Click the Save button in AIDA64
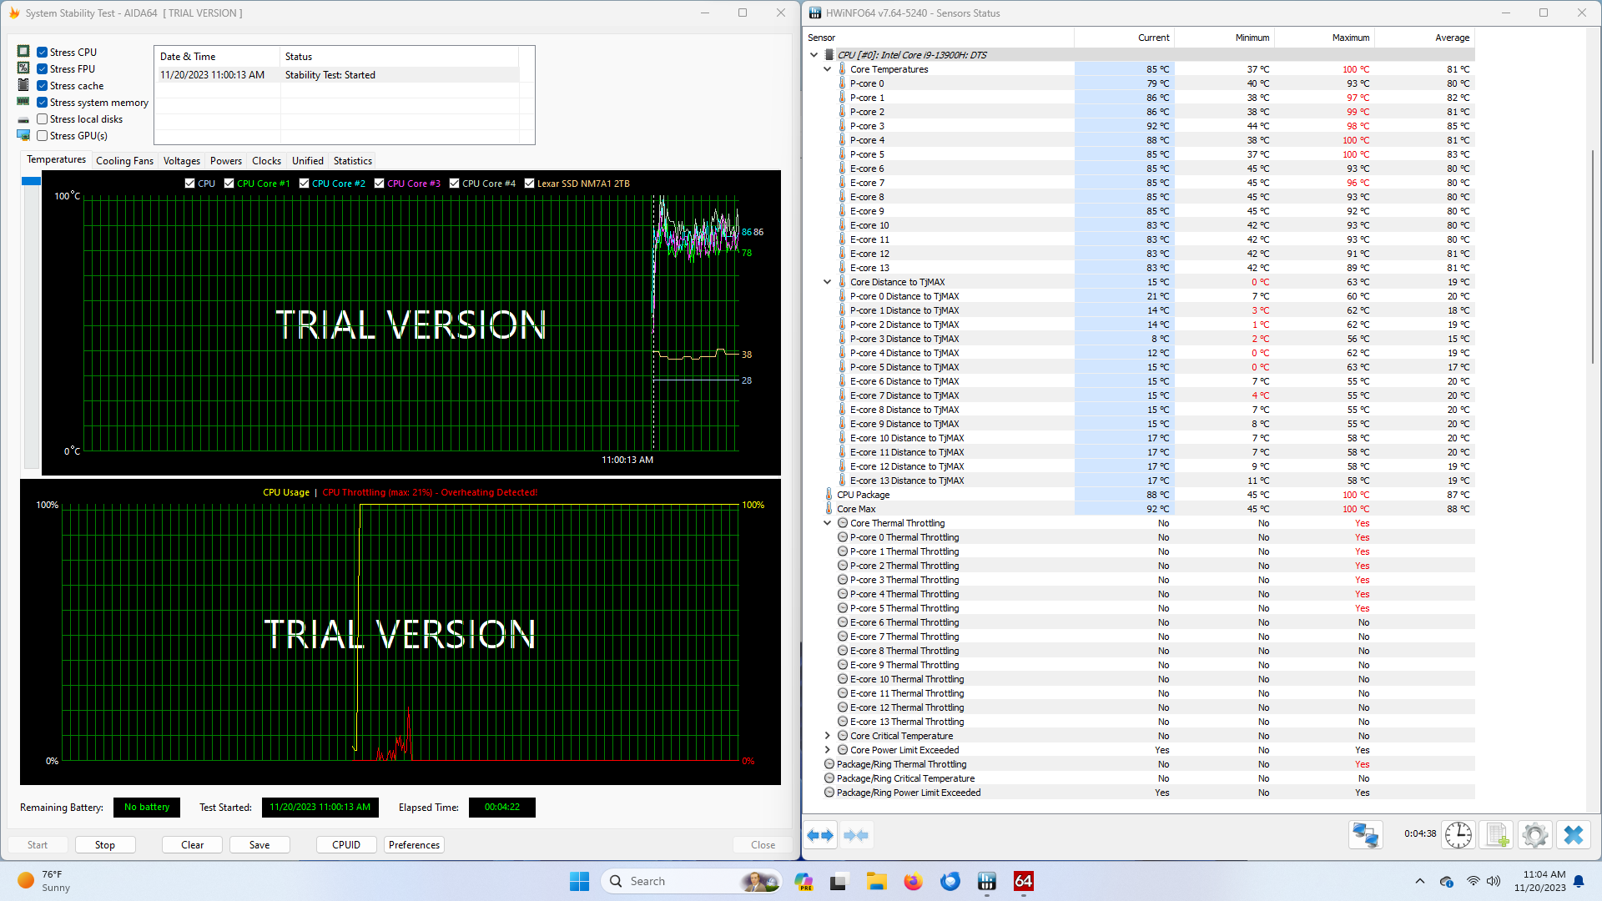The height and width of the screenshot is (901, 1602). pos(259,845)
